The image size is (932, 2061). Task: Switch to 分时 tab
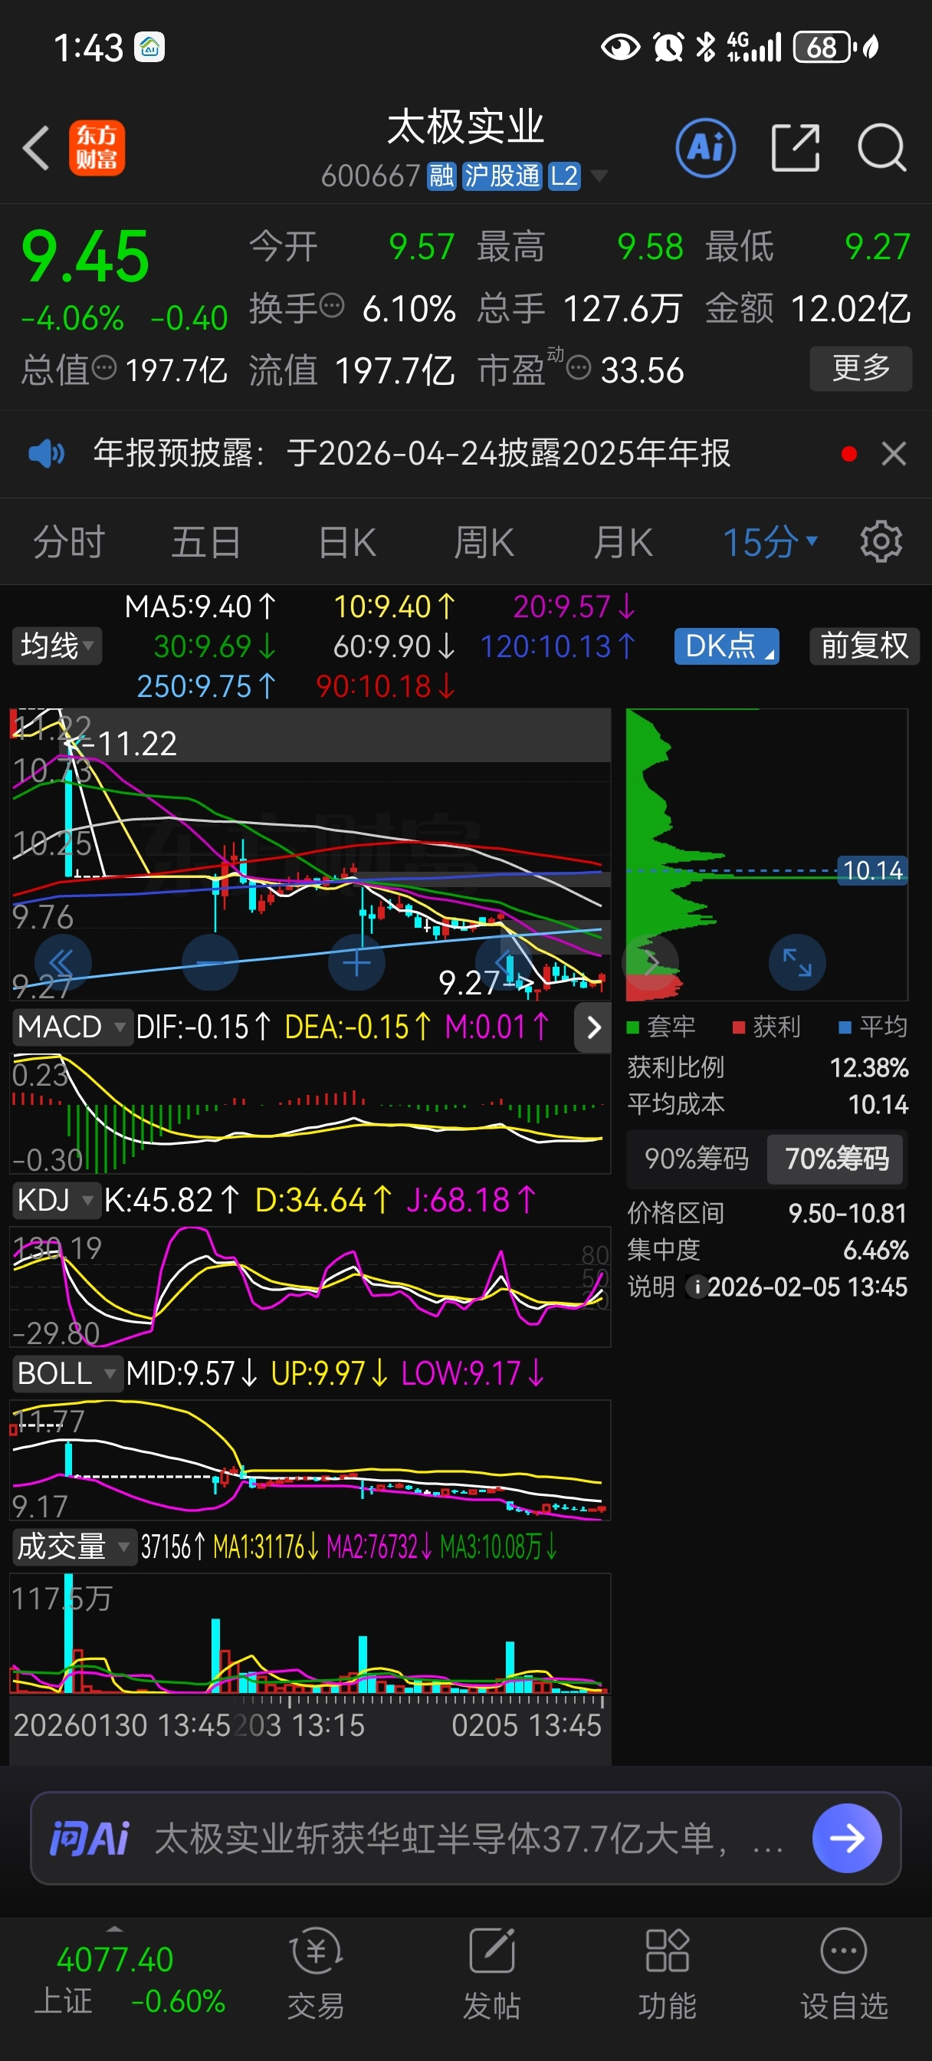click(69, 541)
